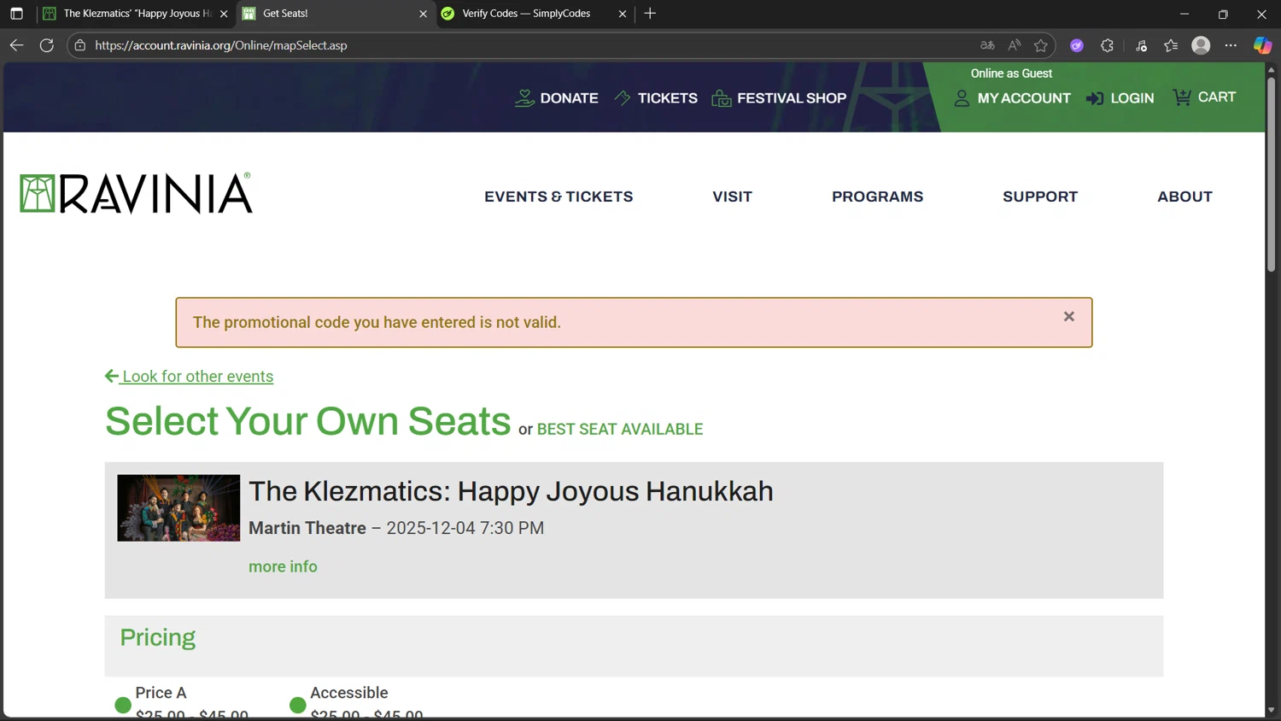The height and width of the screenshot is (721, 1281).
Task: Click the Pricing section heading
Action: point(157,638)
